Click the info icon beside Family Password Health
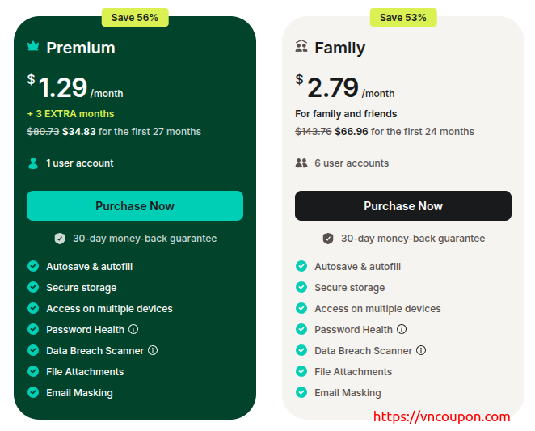Image resolution: width=535 pixels, height=431 pixels. pyautogui.click(x=402, y=329)
